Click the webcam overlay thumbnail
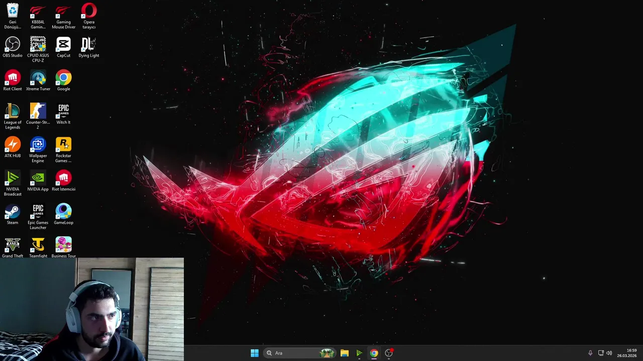Screen dimensions: 643x361 (x=92, y=309)
